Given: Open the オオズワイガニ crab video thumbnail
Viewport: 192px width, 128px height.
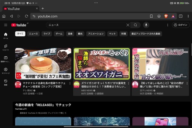Looking at the screenshot, I should click(102, 64).
